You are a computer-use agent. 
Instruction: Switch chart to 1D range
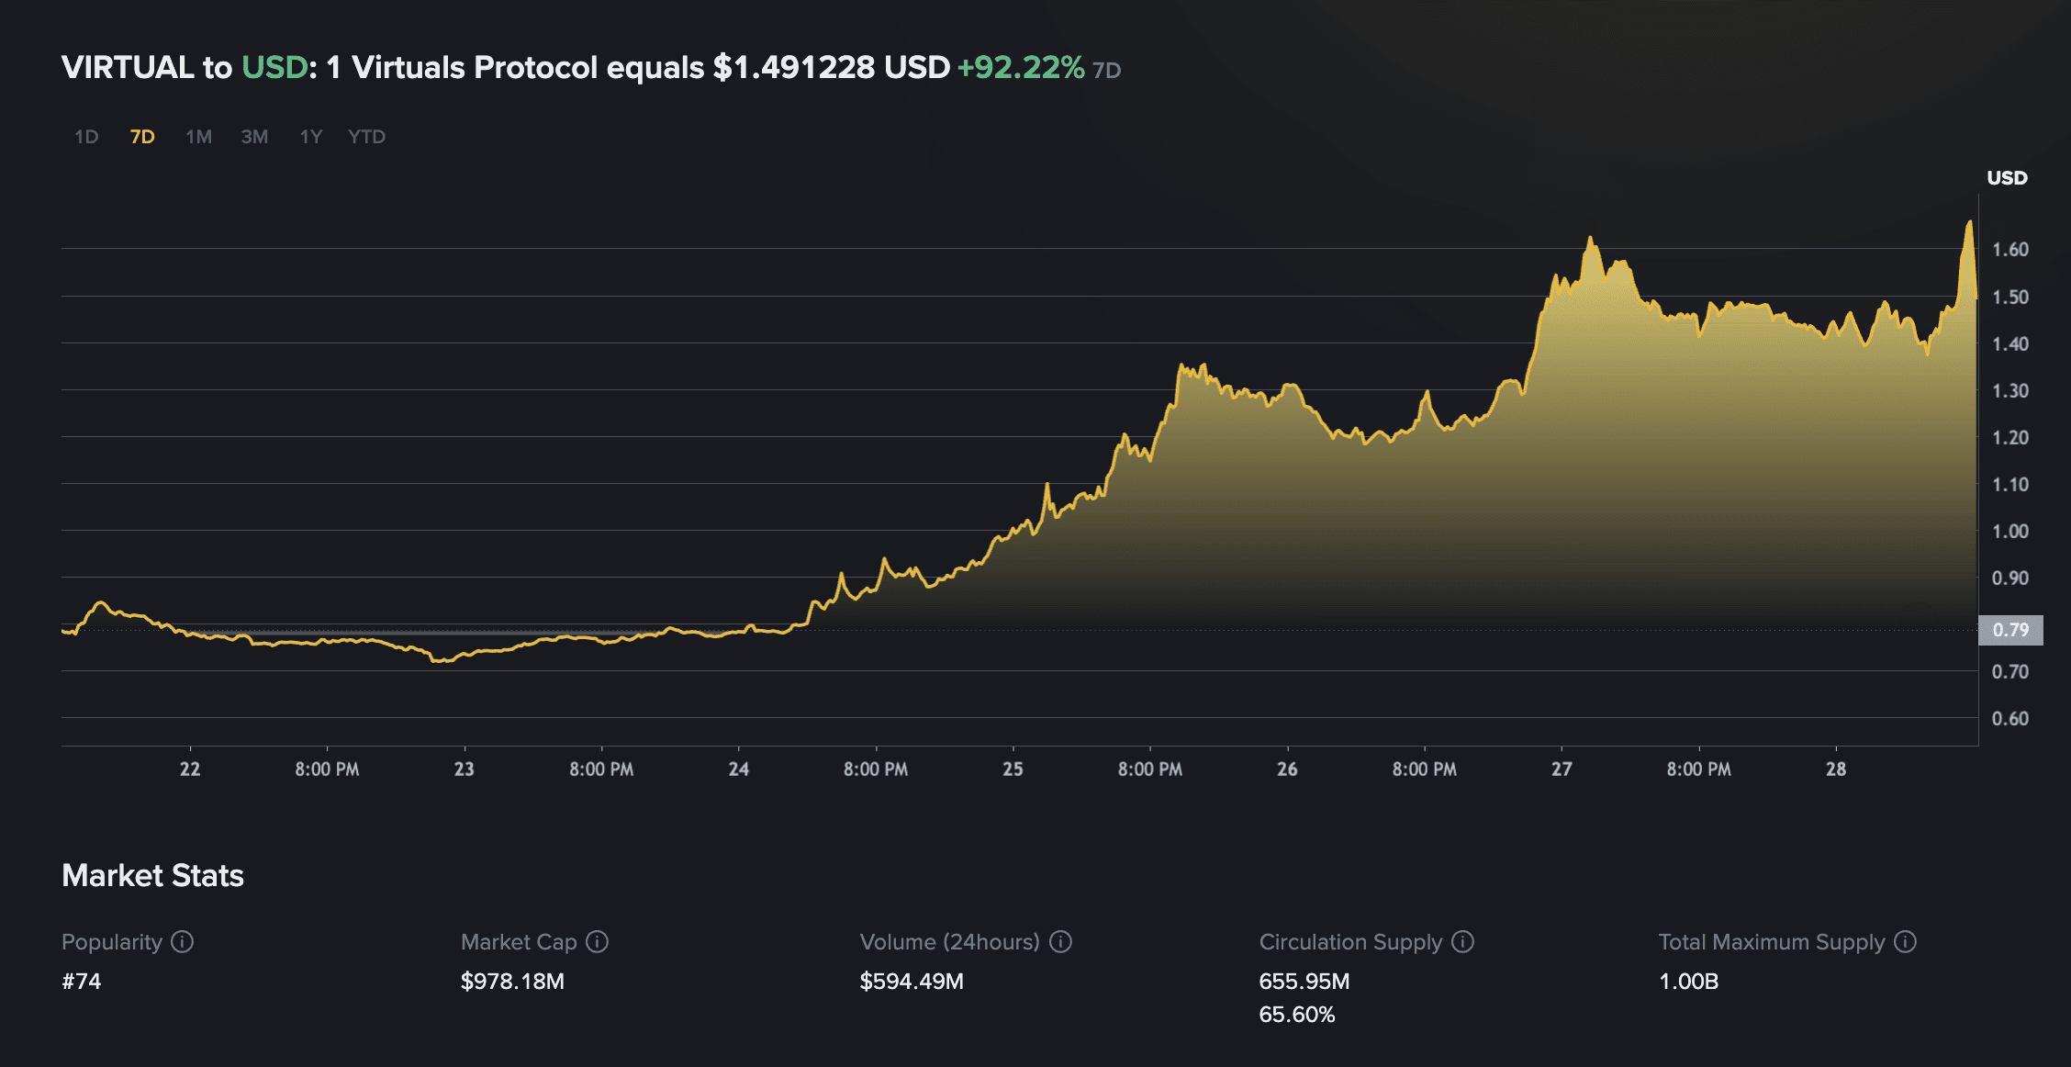coord(86,137)
